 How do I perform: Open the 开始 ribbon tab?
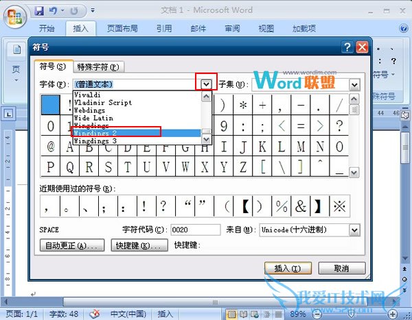[x=47, y=28]
